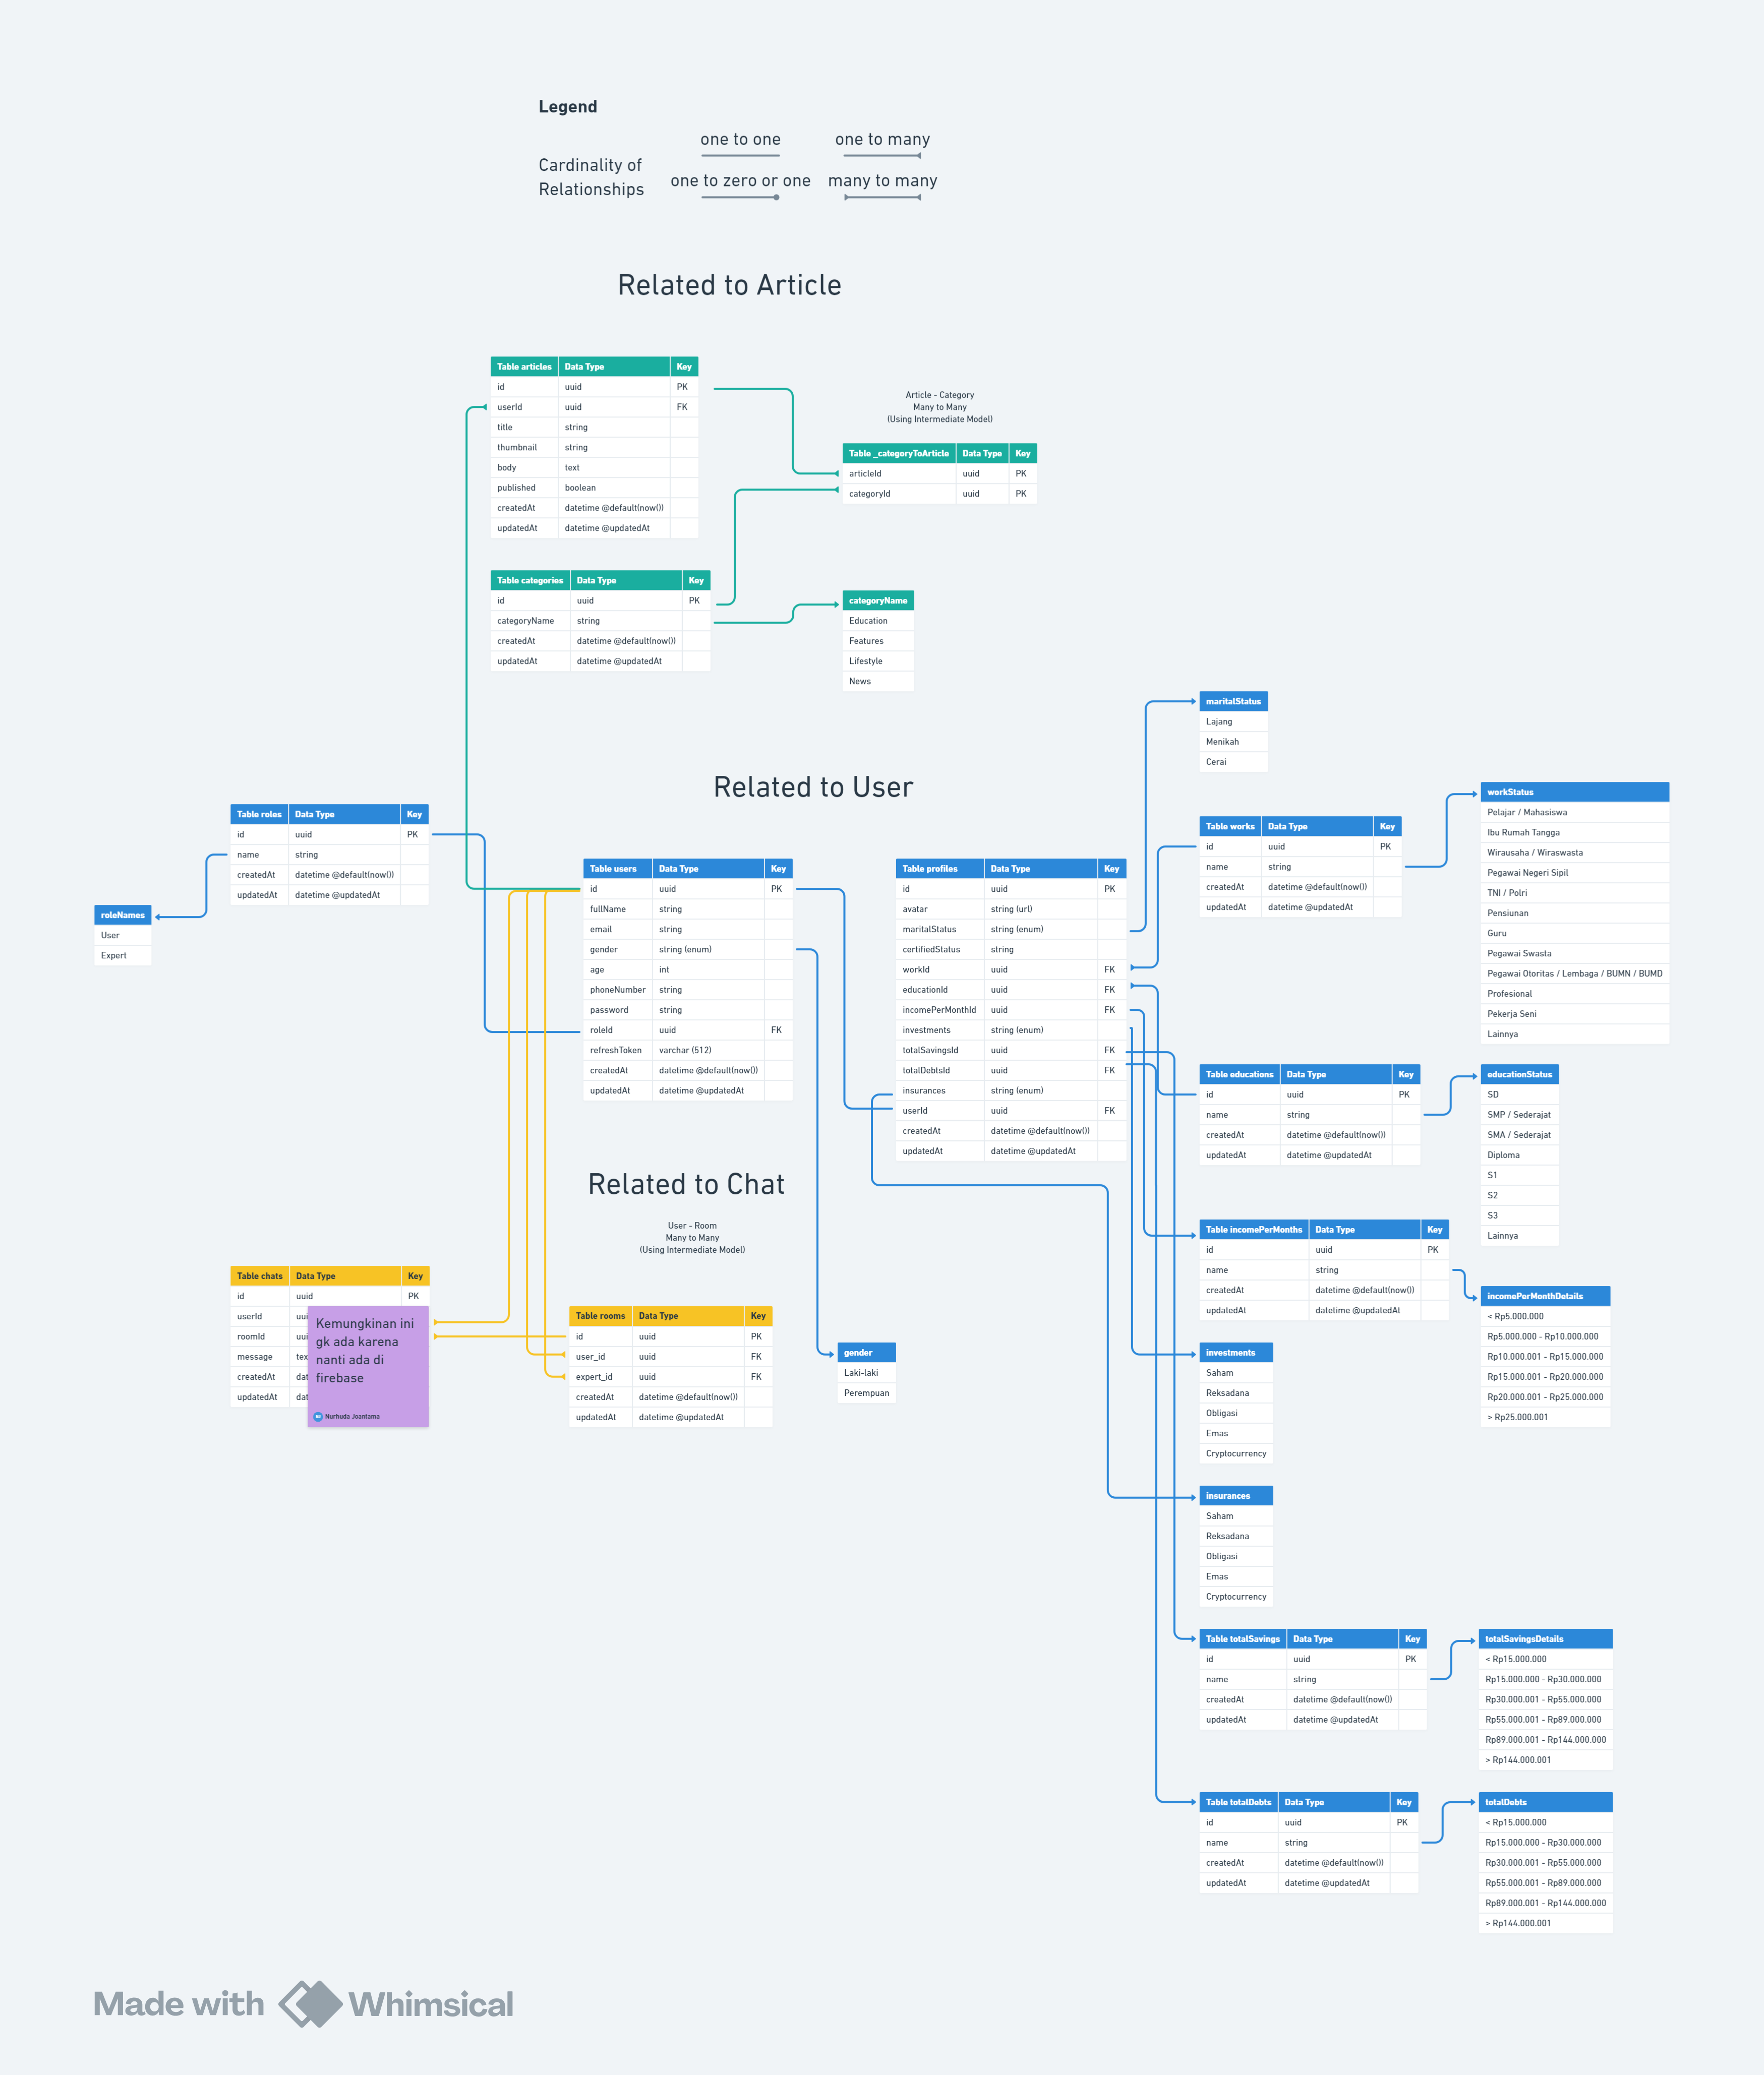This screenshot has height=2075, width=1764.
Task: Click the author avatar on the purple sticky note
Action: click(x=318, y=1416)
